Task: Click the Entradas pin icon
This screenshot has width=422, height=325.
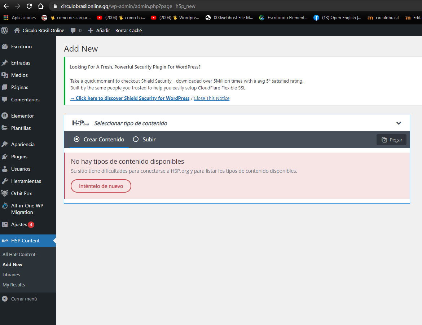Action: [x=5, y=63]
